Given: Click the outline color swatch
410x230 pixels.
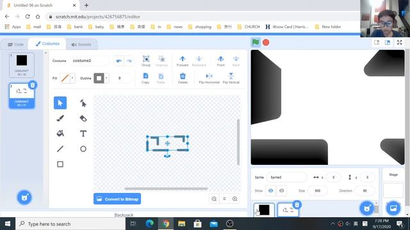Looking at the screenshot, I should tap(99, 78).
